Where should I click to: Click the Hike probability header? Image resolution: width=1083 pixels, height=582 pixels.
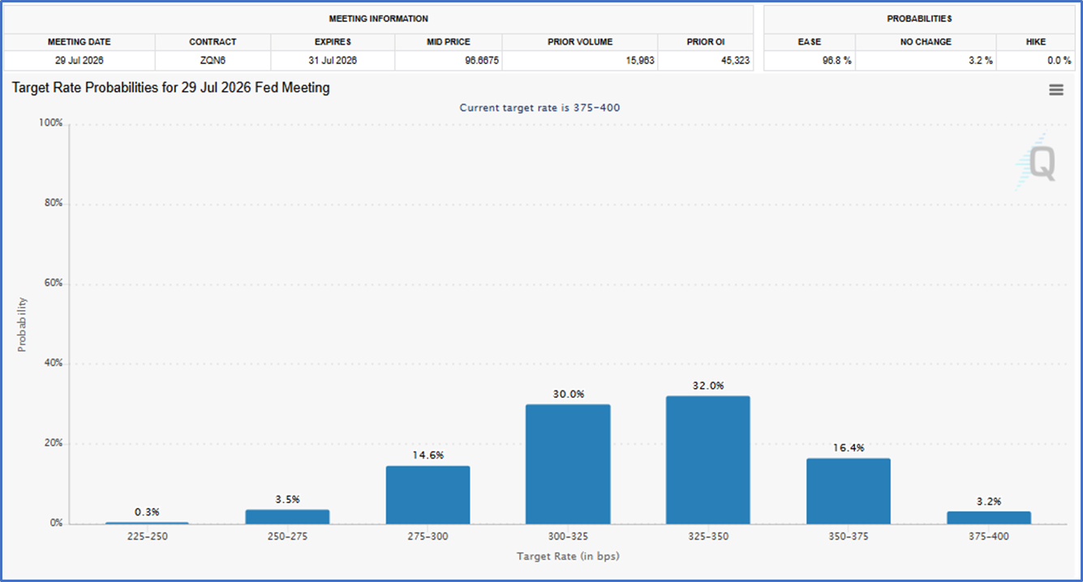pos(1035,41)
